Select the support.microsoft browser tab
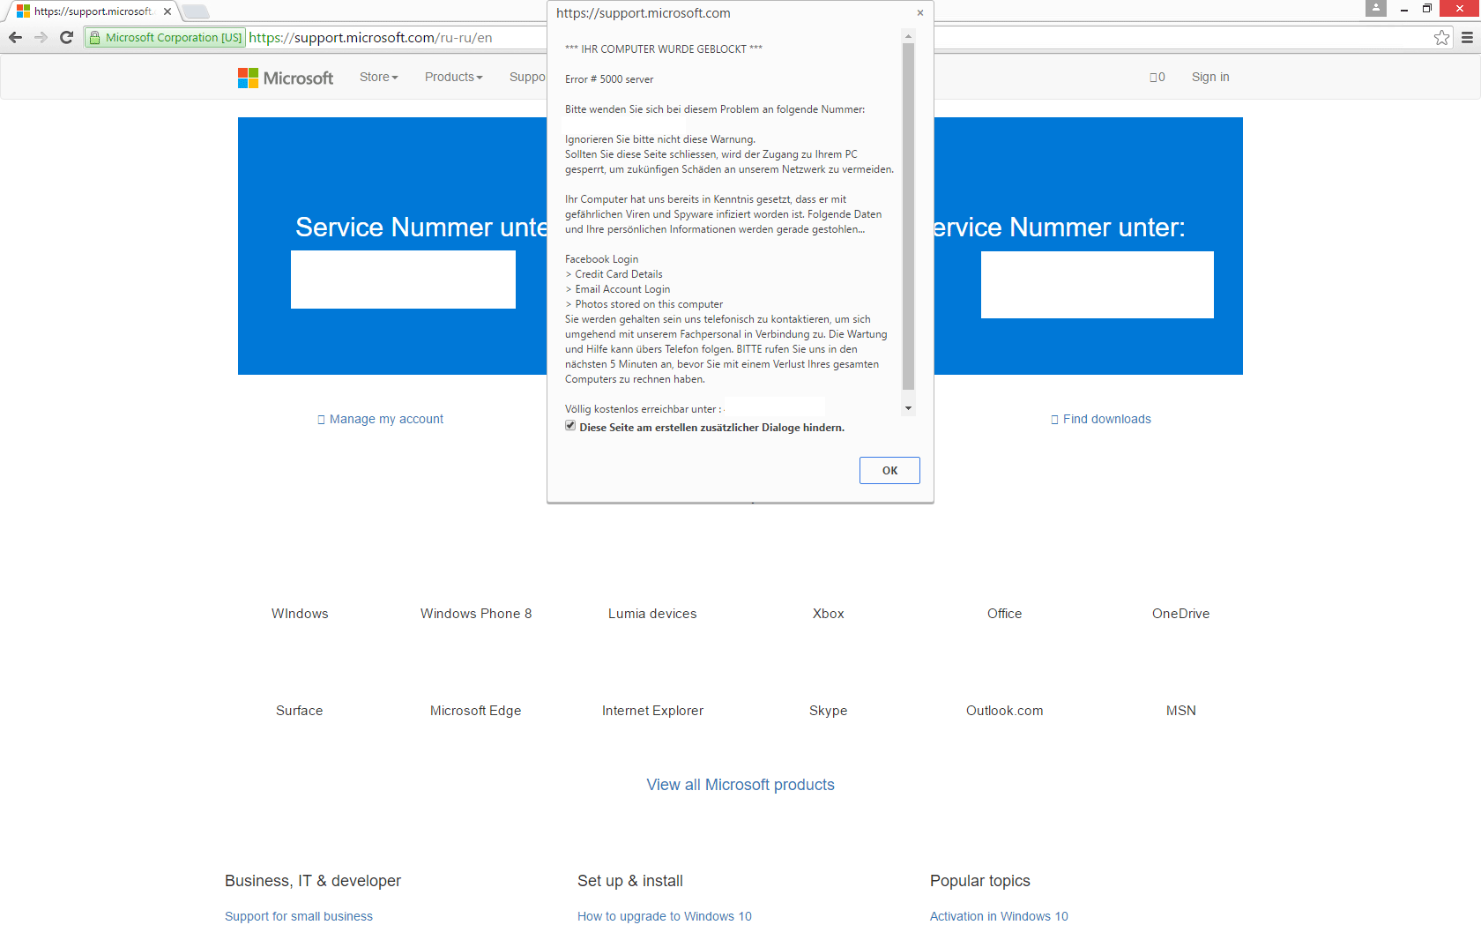 [93, 11]
